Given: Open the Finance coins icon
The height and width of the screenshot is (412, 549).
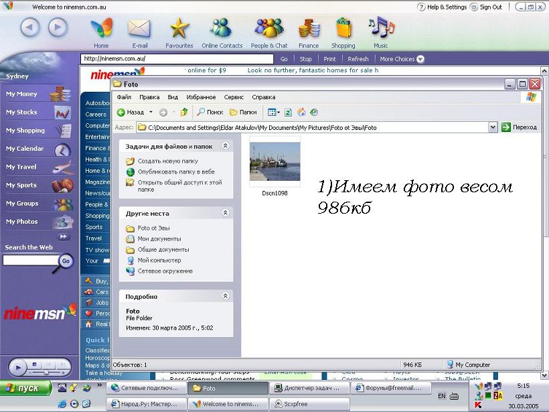Looking at the screenshot, I should [x=309, y=28].
